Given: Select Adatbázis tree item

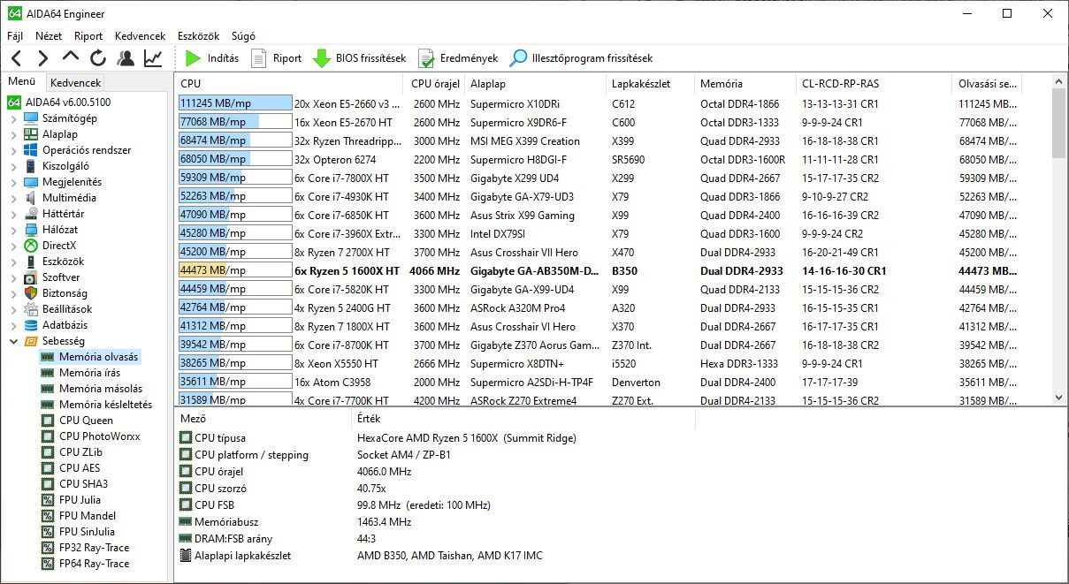Looking at the screenshot, I should point(65,324).
